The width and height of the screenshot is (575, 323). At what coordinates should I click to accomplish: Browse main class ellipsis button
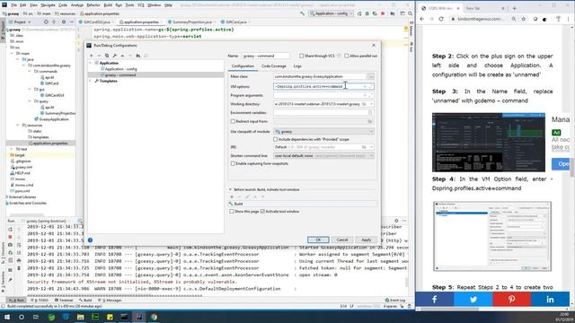(x=371, y=76)
